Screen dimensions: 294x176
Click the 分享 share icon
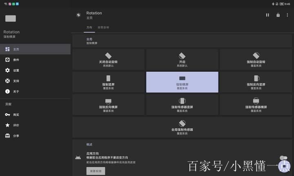[x=7, y=136]
